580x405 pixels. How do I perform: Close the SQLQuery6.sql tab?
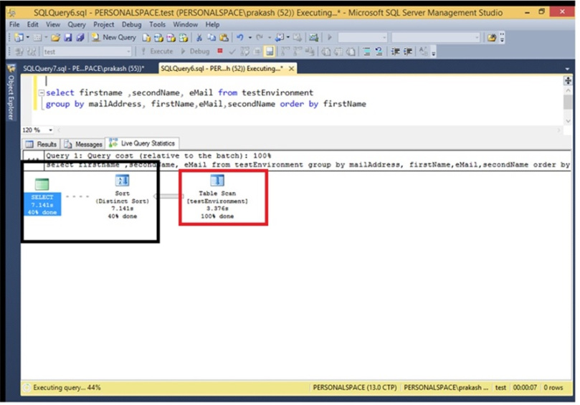[x=292, y=68]
